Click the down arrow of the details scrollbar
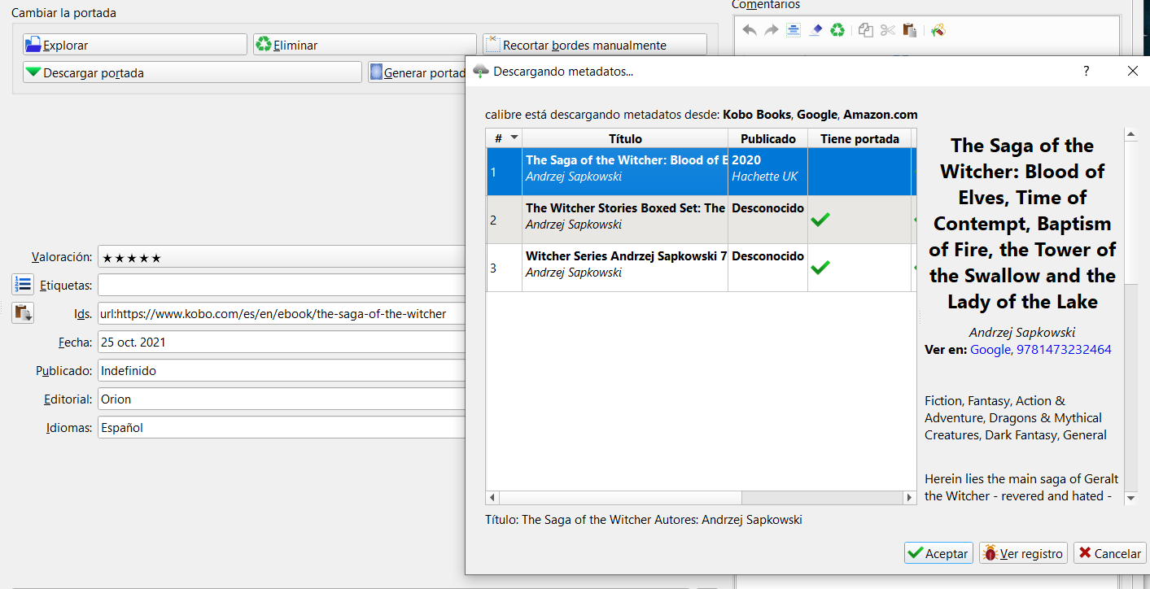 1130,497
